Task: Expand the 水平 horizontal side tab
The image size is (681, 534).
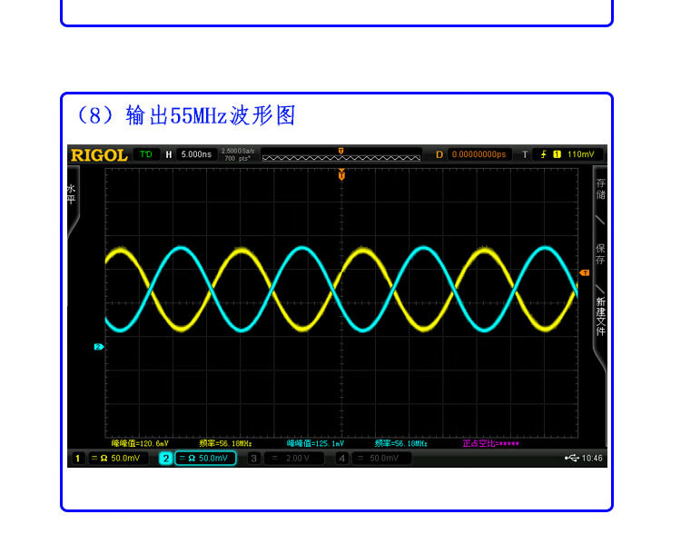Action: (72, 194)
